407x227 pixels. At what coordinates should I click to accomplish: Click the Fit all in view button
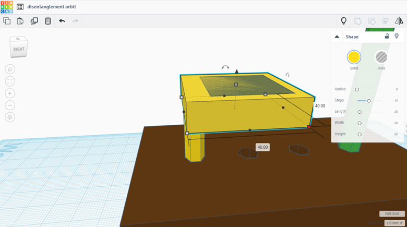point(10,81)
